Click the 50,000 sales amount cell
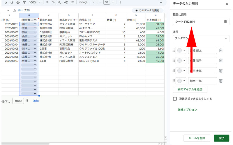 tap(155, 24)
